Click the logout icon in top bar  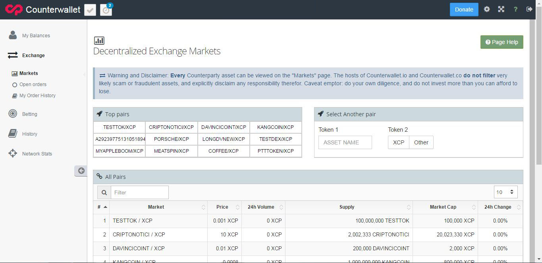(529, 10)
